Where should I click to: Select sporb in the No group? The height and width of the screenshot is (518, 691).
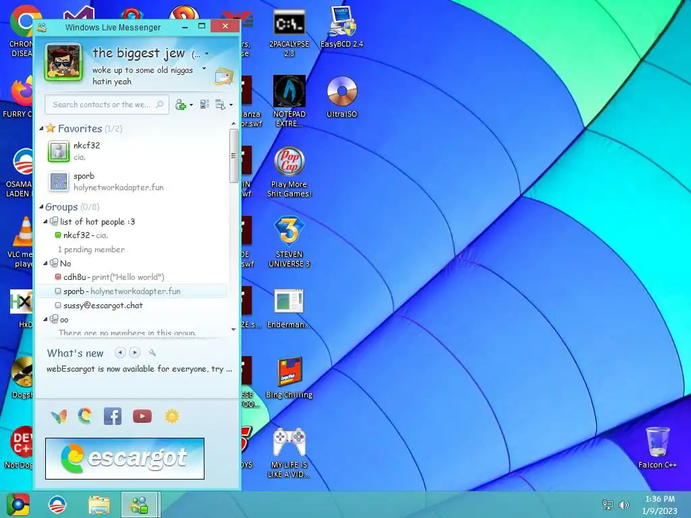tap(132, 291)
